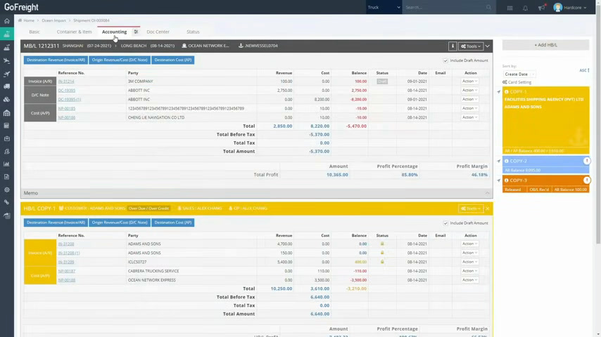
Task: Open the Hardcore user menu
Action: pos(570,7)
